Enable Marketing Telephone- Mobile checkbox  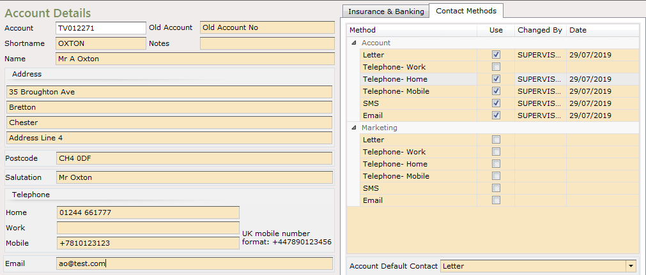pos(496,176)
